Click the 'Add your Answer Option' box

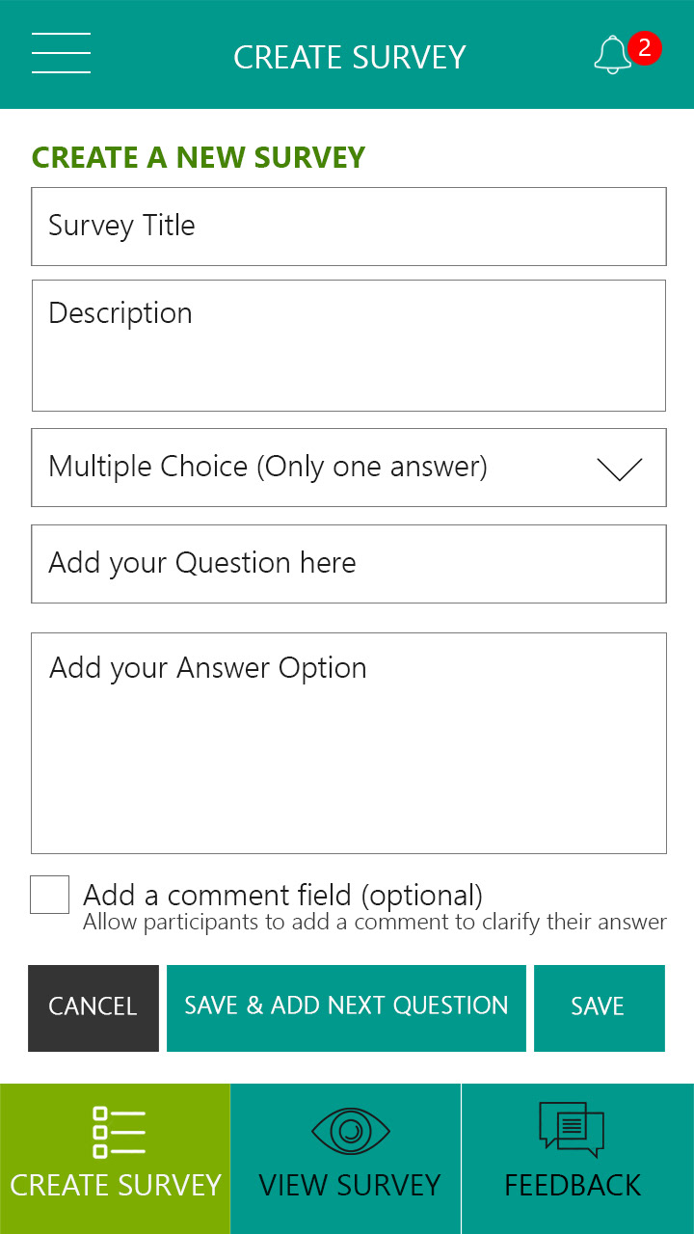(x=349, y=742)
